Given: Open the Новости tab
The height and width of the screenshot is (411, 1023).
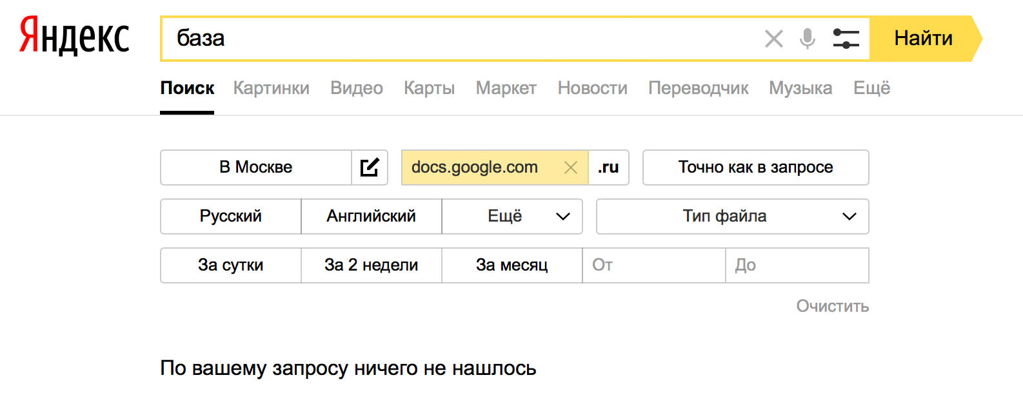Looking at the screenshot, I should (593, 88).
